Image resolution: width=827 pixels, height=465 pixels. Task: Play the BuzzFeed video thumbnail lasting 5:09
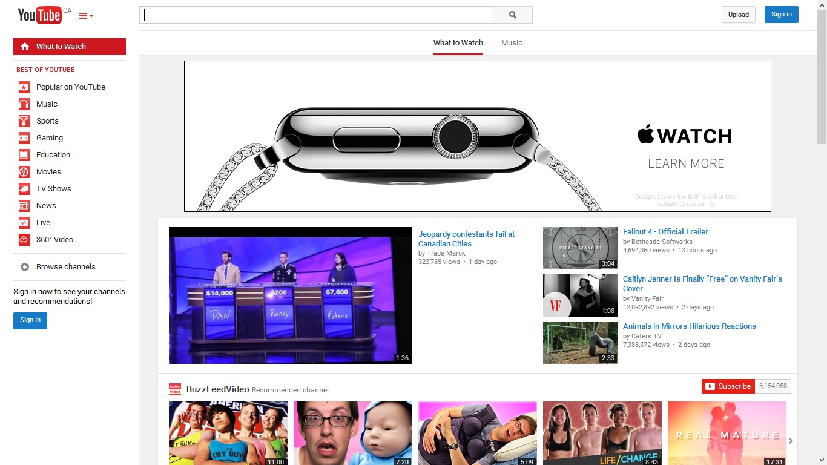pos(478,434)
